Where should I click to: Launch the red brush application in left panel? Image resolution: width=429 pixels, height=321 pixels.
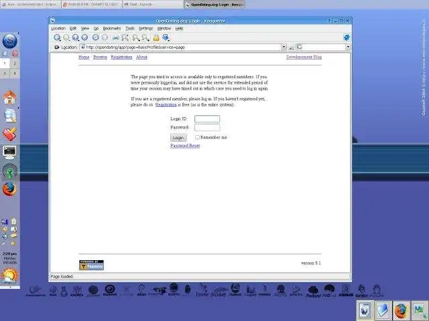tap(9, 134)
